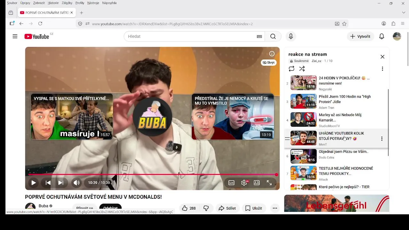409x230 pixels.
Task: Open playlist options three-dot menu
Action: (382, 69)
